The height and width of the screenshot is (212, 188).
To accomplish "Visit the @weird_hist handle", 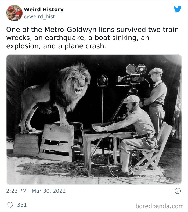I will tap(39, 16).
